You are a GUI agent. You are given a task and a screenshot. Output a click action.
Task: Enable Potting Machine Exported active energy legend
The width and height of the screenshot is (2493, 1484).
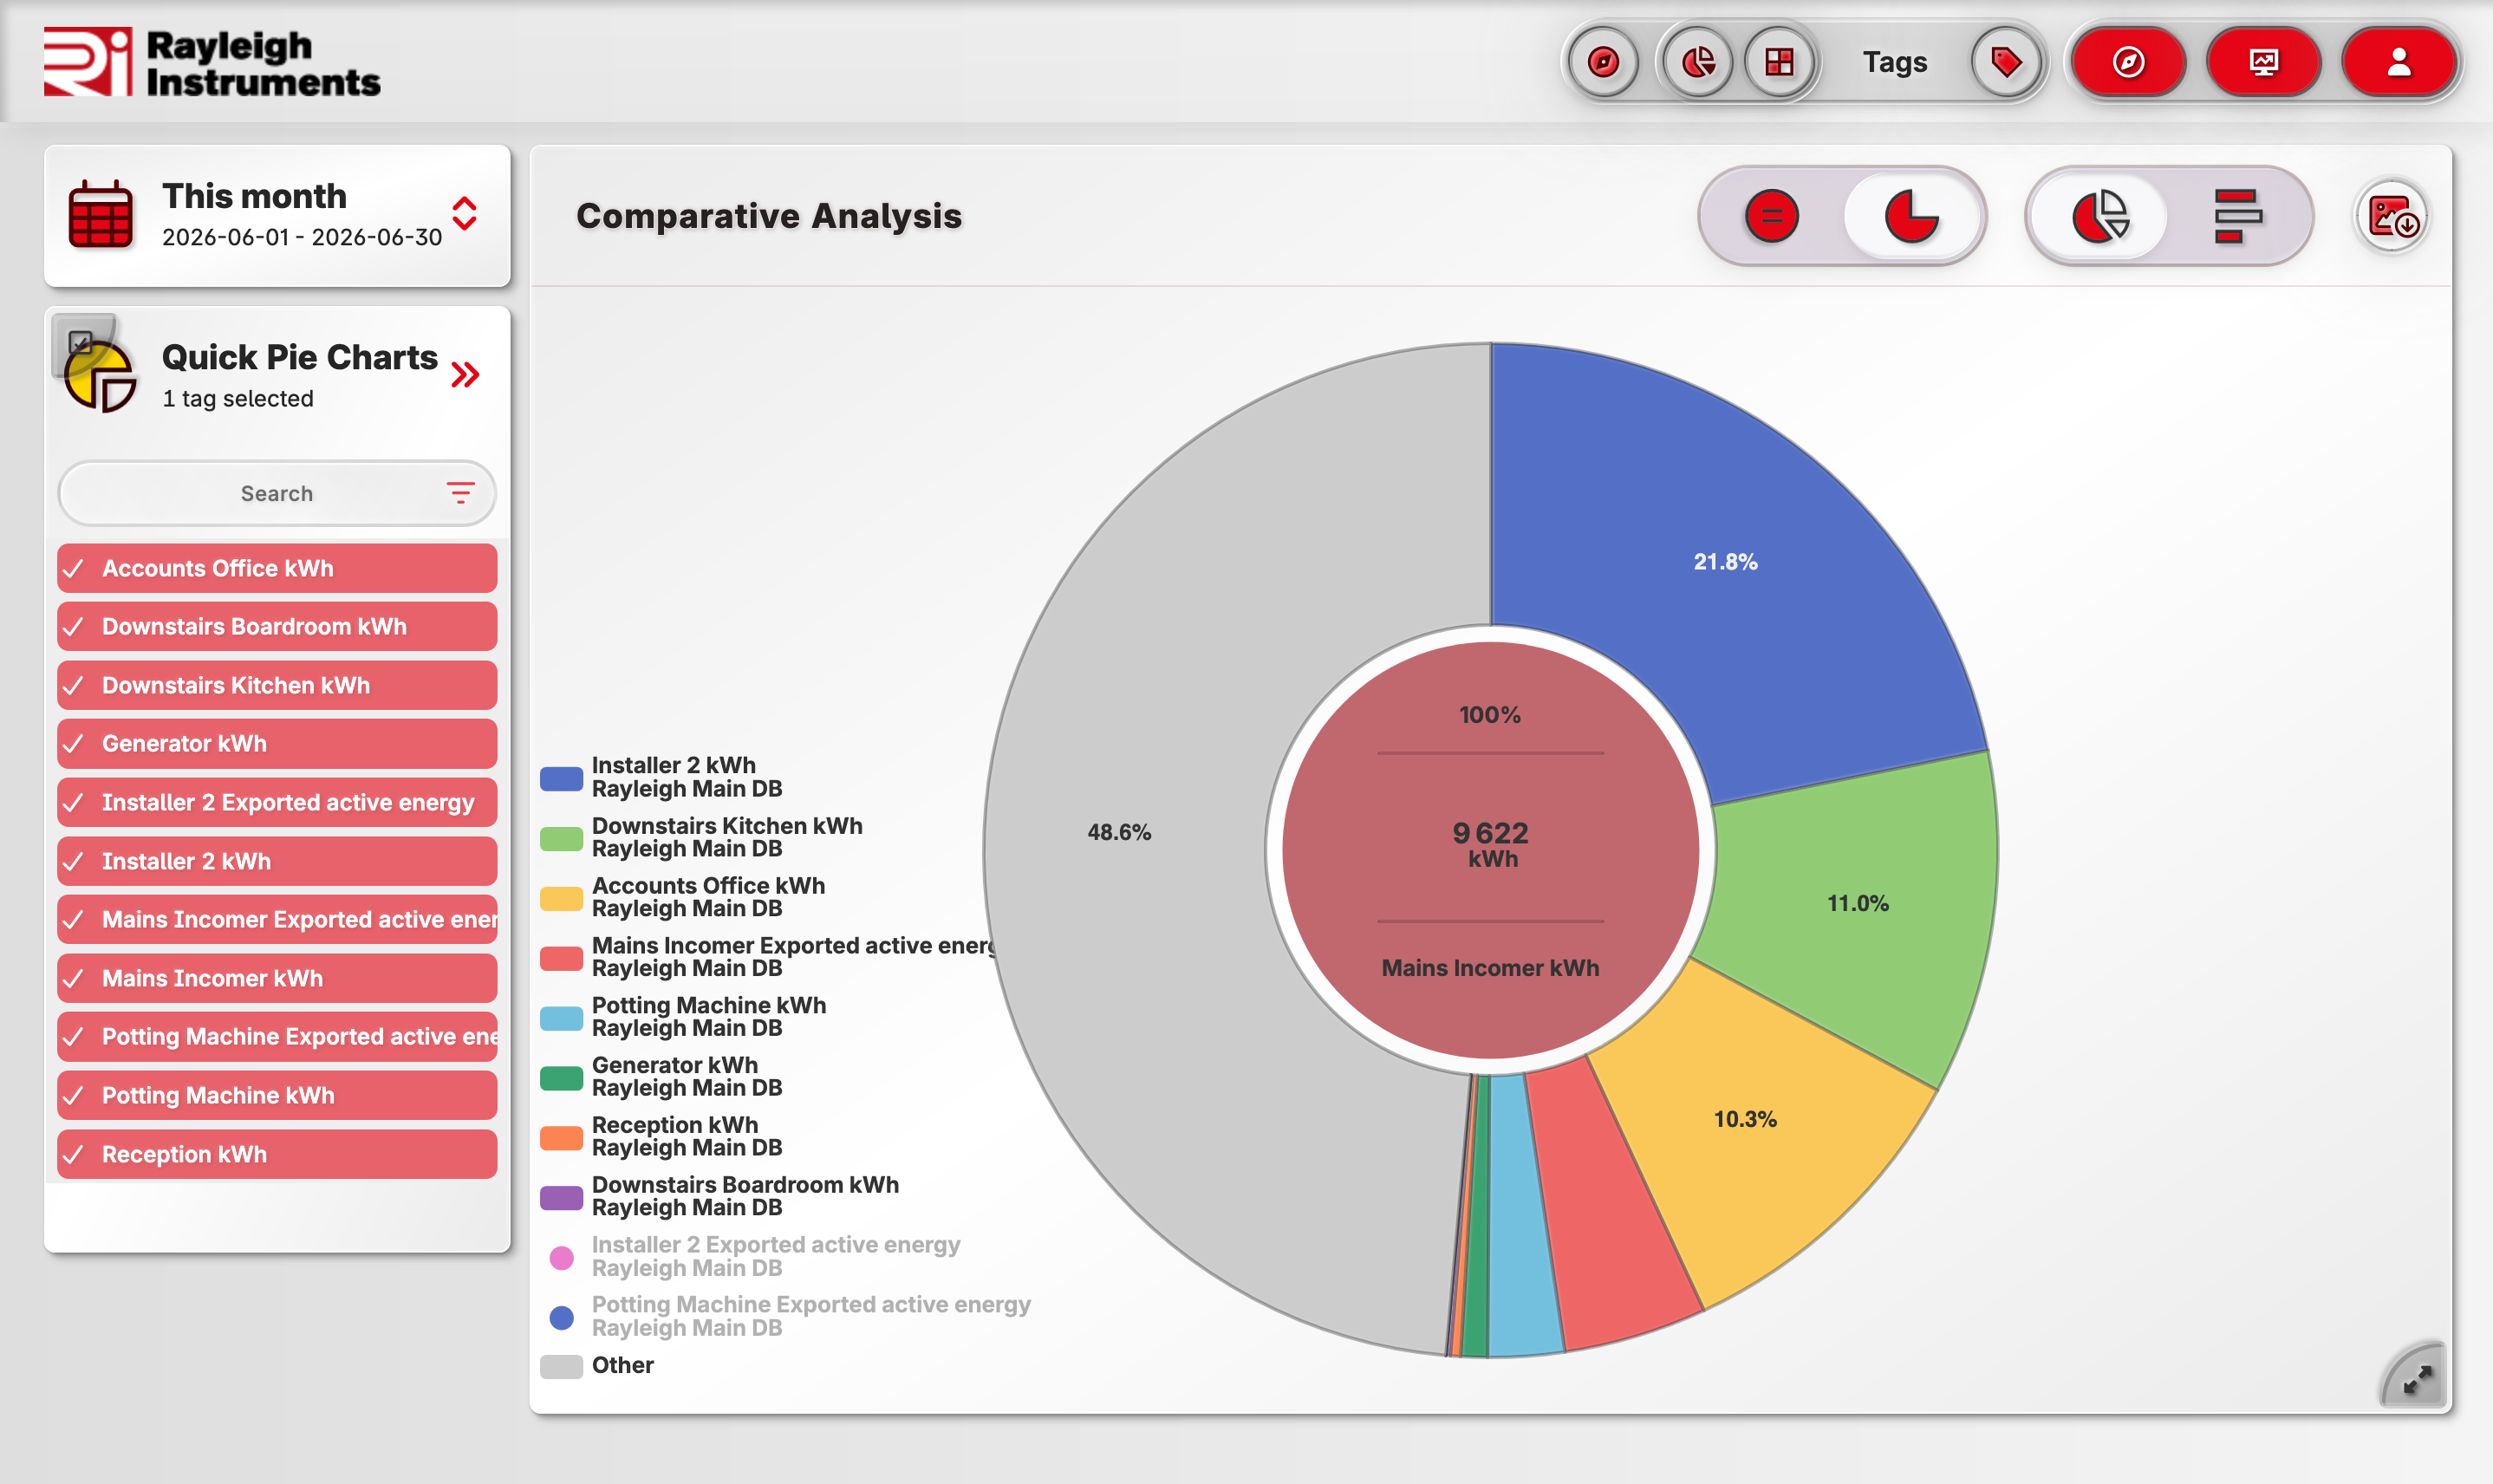click(x=790, y=1316)
